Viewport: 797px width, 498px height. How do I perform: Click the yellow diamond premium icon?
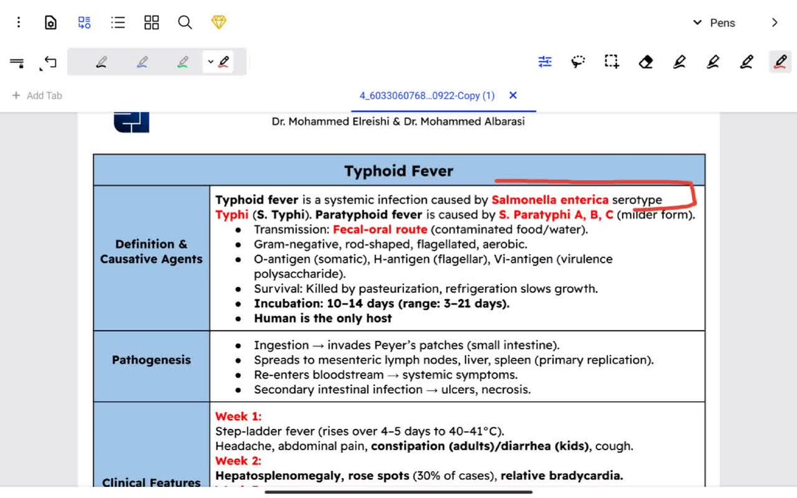coord(219,23)
